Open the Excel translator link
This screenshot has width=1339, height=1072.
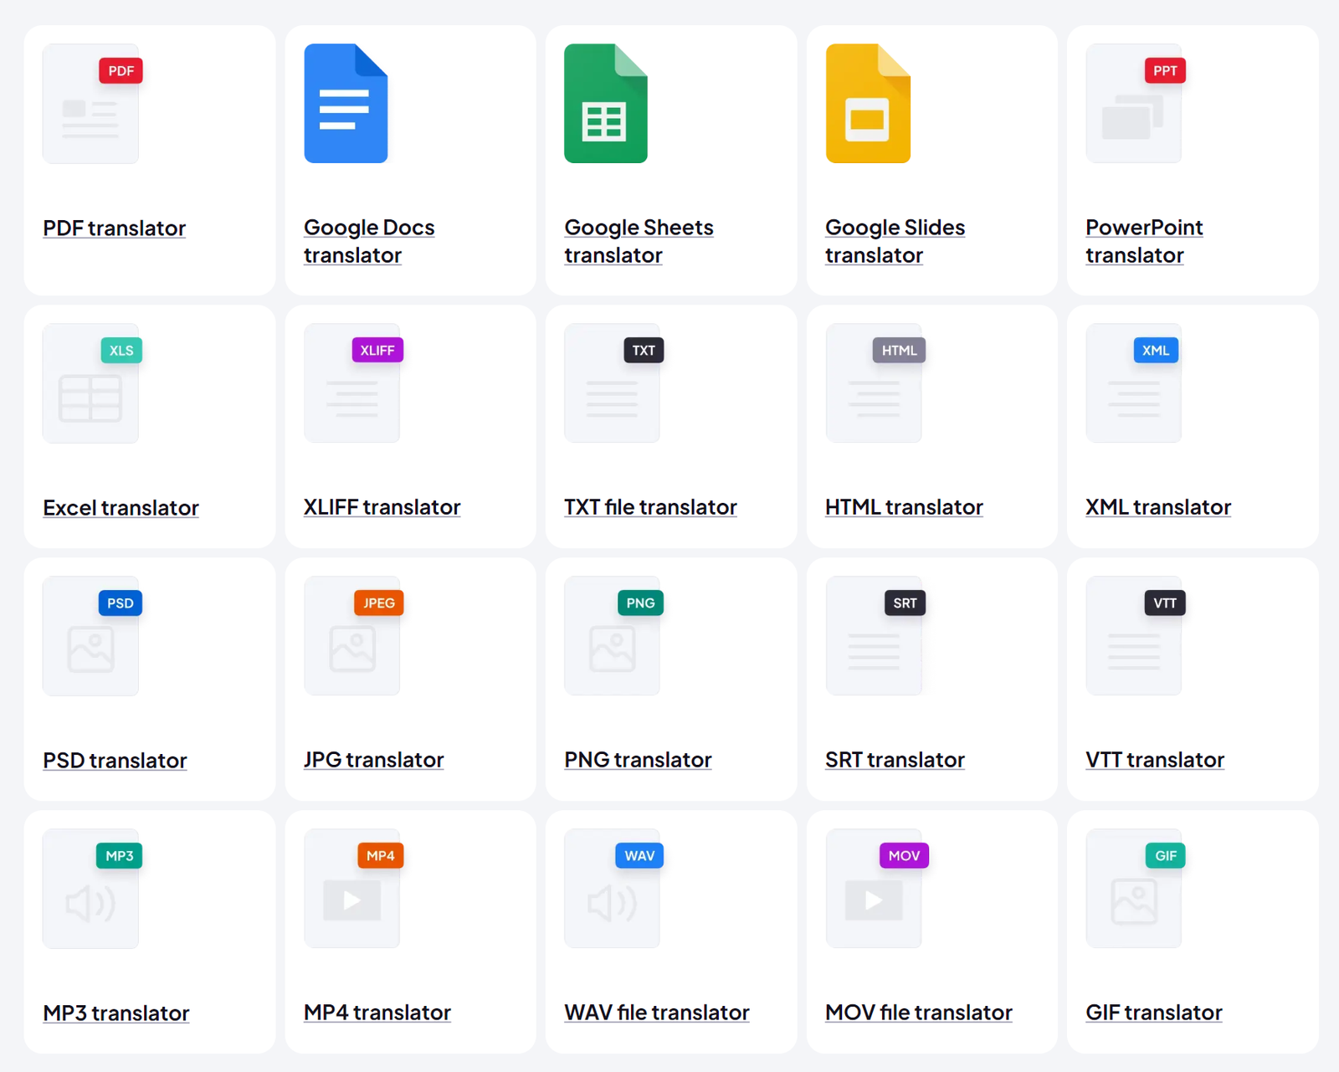(121, 508)
